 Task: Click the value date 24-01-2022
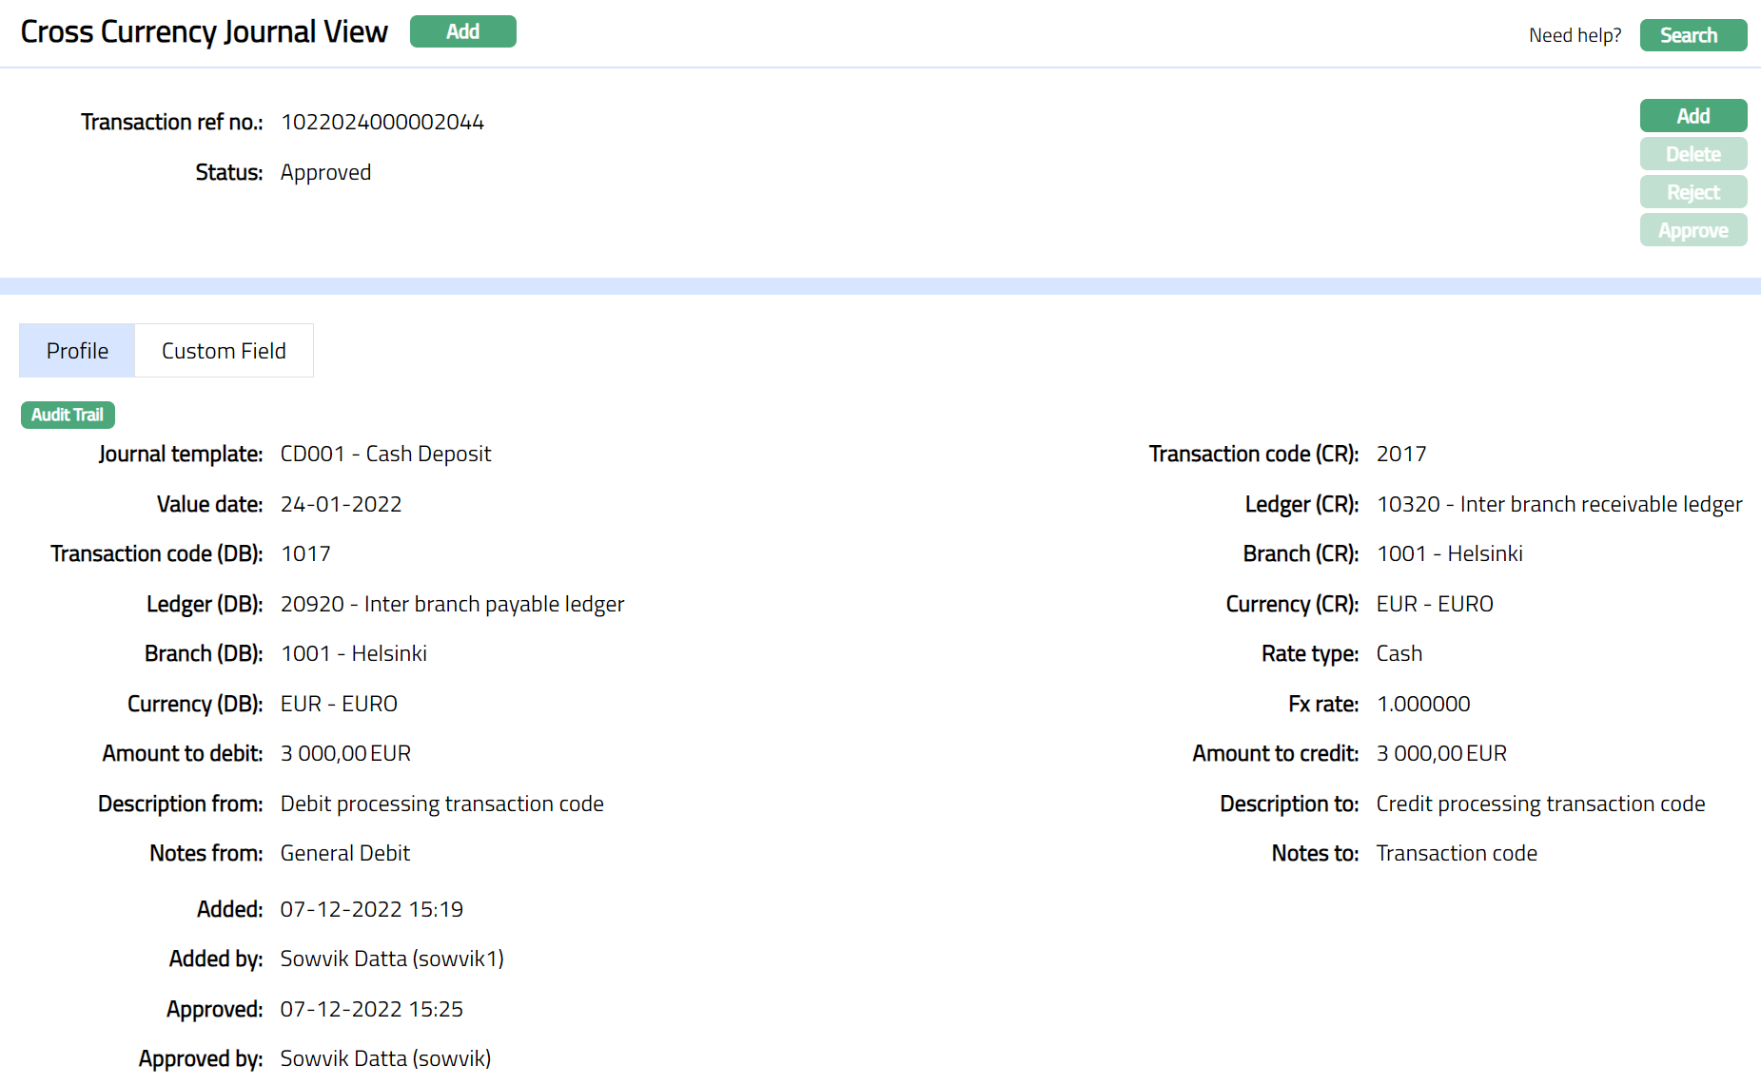[341, 505]
